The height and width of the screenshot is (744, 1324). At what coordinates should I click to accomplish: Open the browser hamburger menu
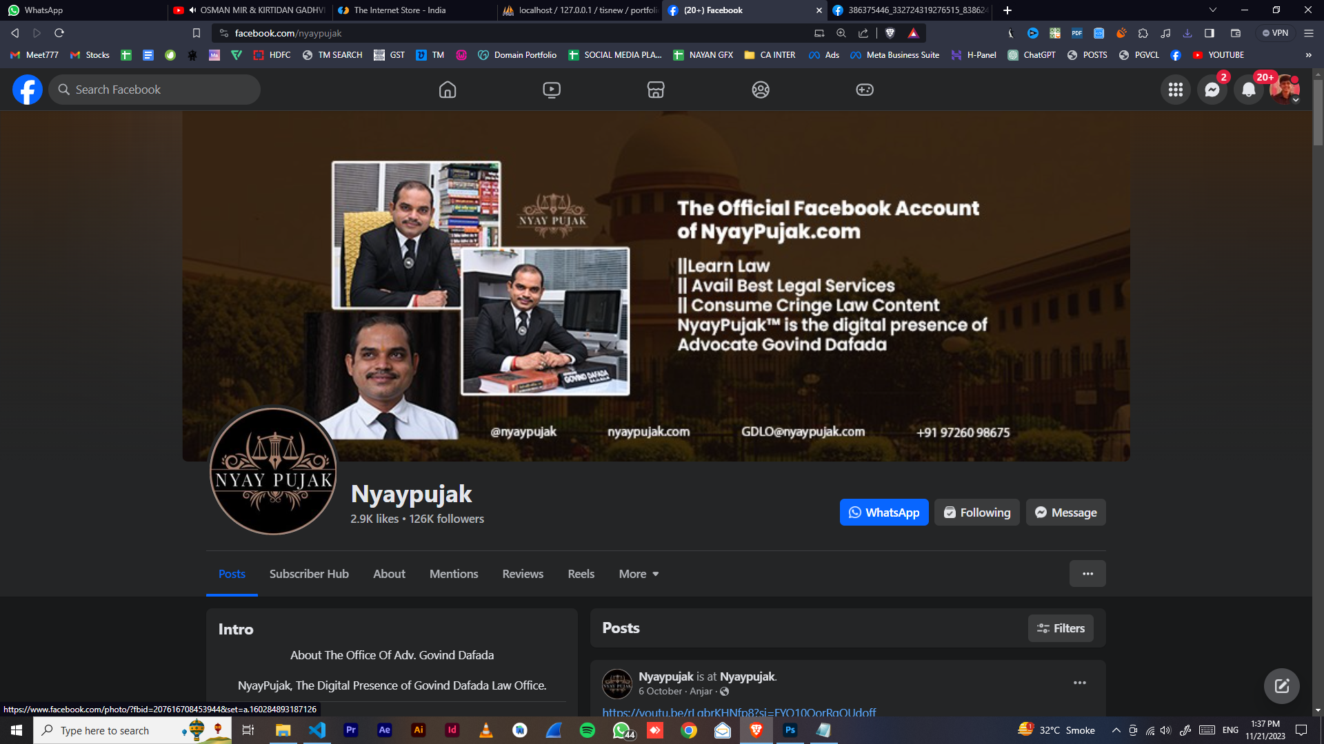coord(1309,33)
